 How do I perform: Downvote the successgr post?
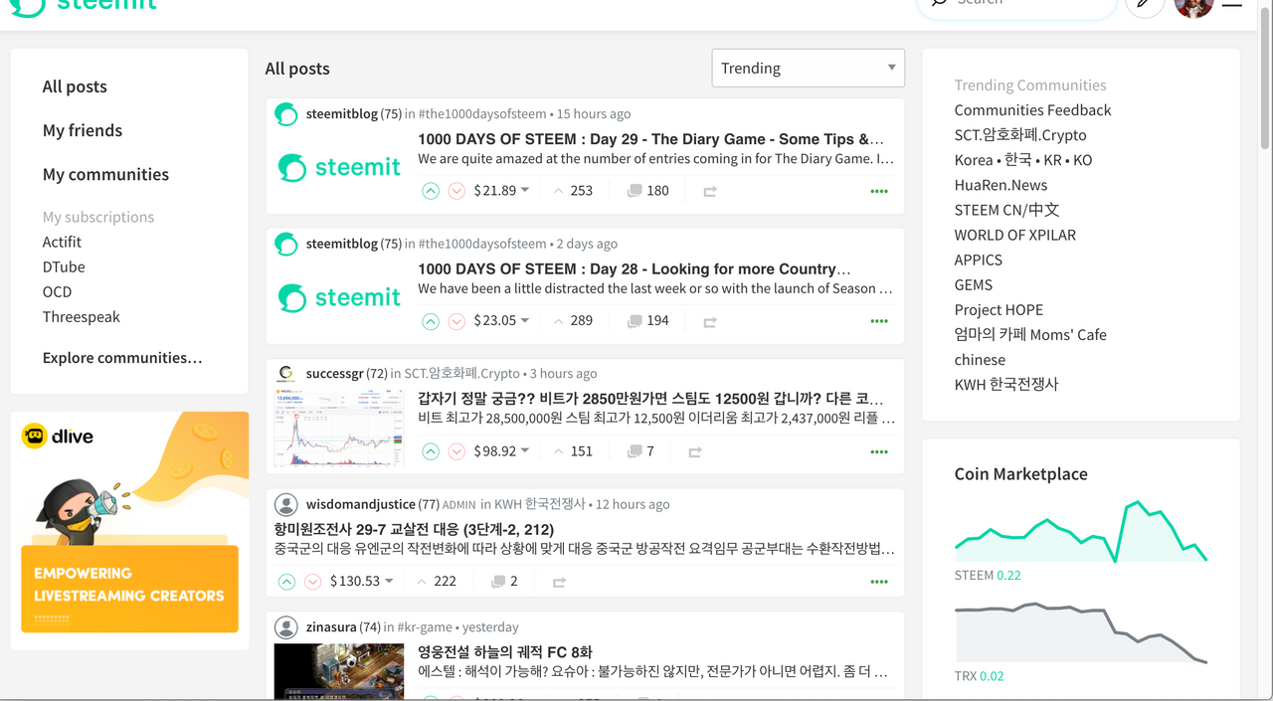click(456, 451)
